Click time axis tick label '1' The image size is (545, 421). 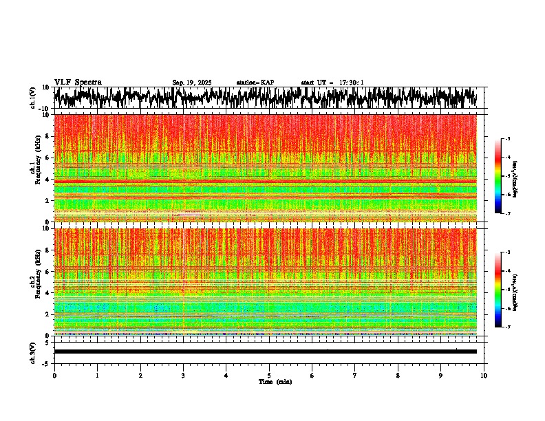97,376
